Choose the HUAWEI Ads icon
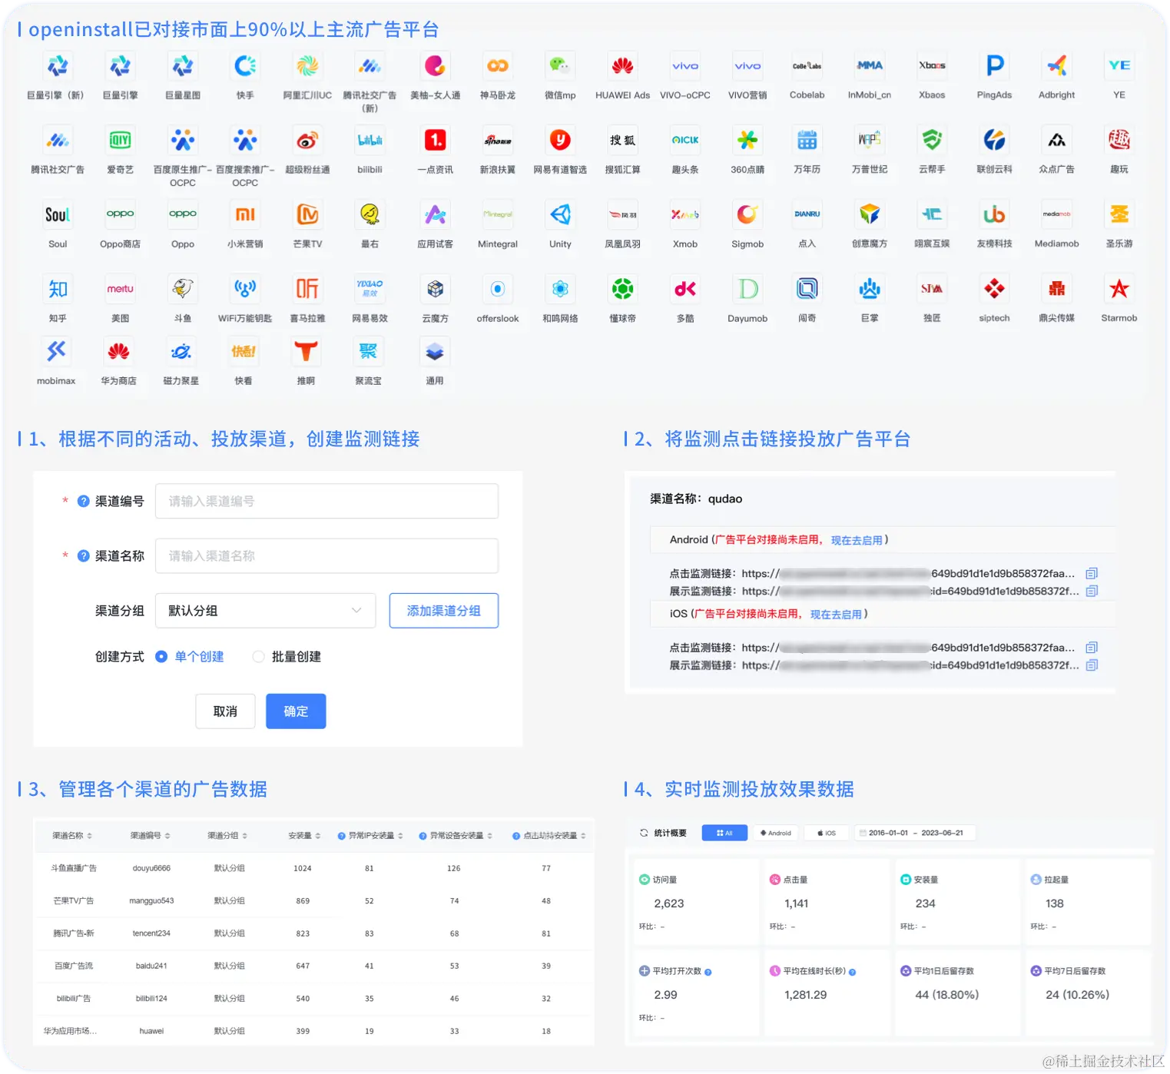The width and height of the screenshot is (1170, 1074). tap(622, 66)
